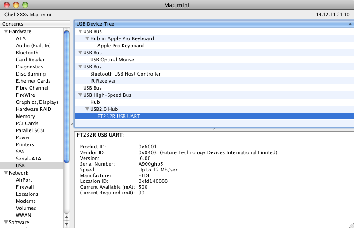Image resolution: width=354 pixels, height=228 pixels.
Task: Select USB Optical Mouse device row
Action: [214, 60]
